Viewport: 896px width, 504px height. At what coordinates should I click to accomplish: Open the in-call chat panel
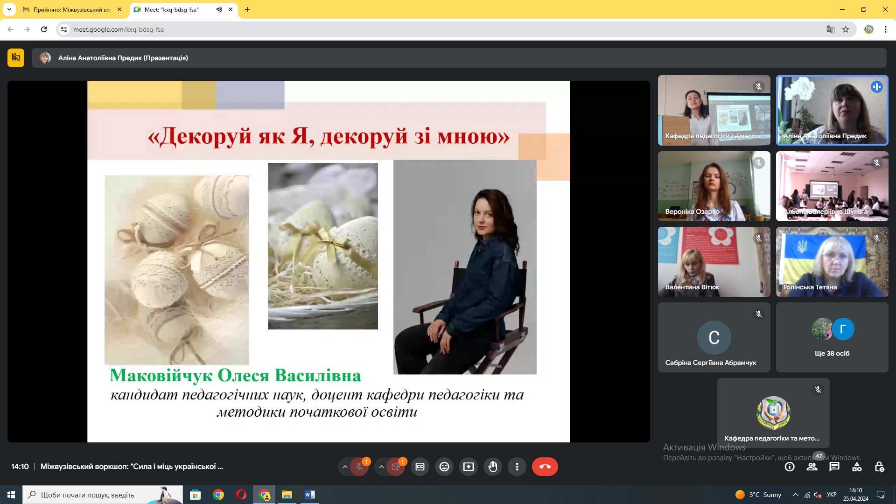tap(834, 467)
